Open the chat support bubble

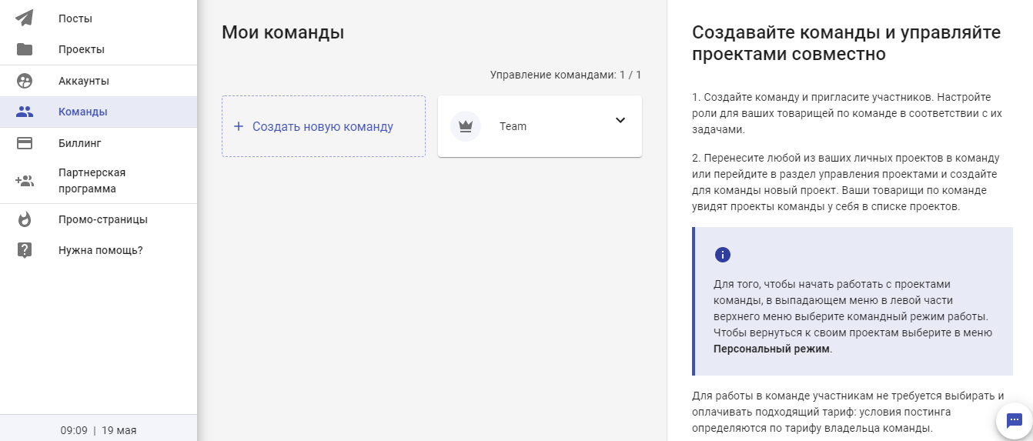click(x=1014, y=420)
